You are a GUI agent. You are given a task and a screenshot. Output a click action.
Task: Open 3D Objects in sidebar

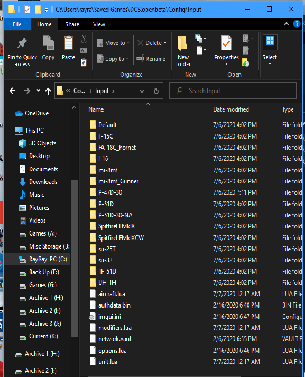(x=37, y=143)
